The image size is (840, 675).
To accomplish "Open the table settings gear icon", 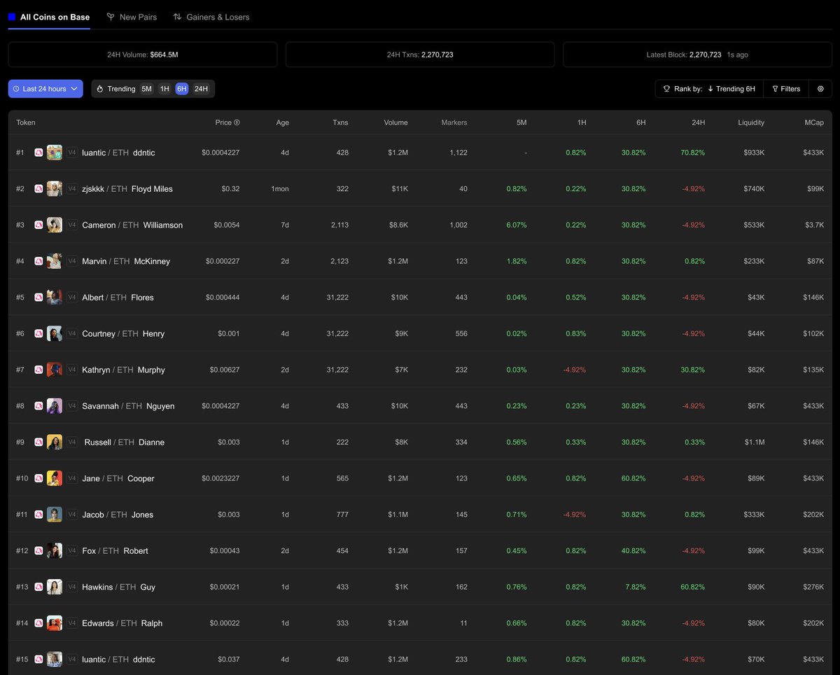I will [820, 89].
